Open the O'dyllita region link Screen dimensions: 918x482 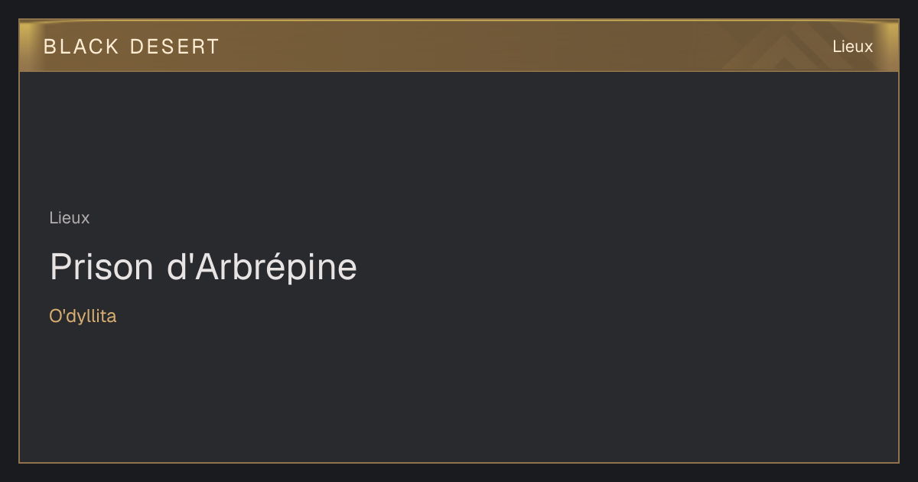coord(83,316)
